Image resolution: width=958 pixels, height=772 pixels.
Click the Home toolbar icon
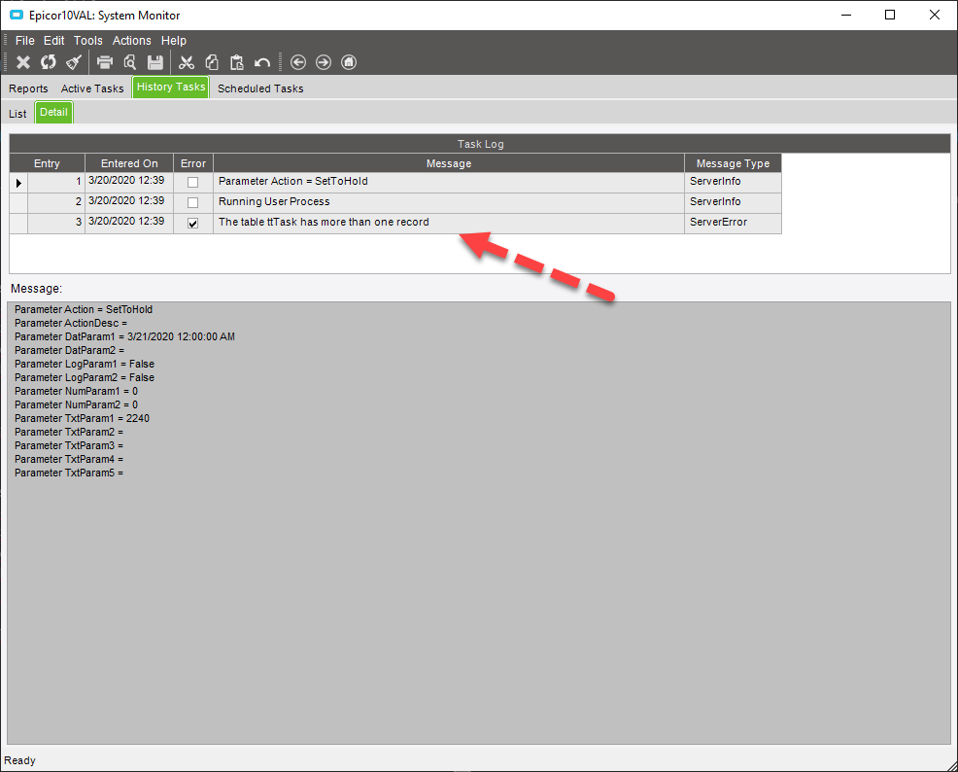348,62
